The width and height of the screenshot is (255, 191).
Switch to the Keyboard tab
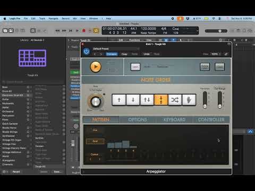tap(174, 120)
